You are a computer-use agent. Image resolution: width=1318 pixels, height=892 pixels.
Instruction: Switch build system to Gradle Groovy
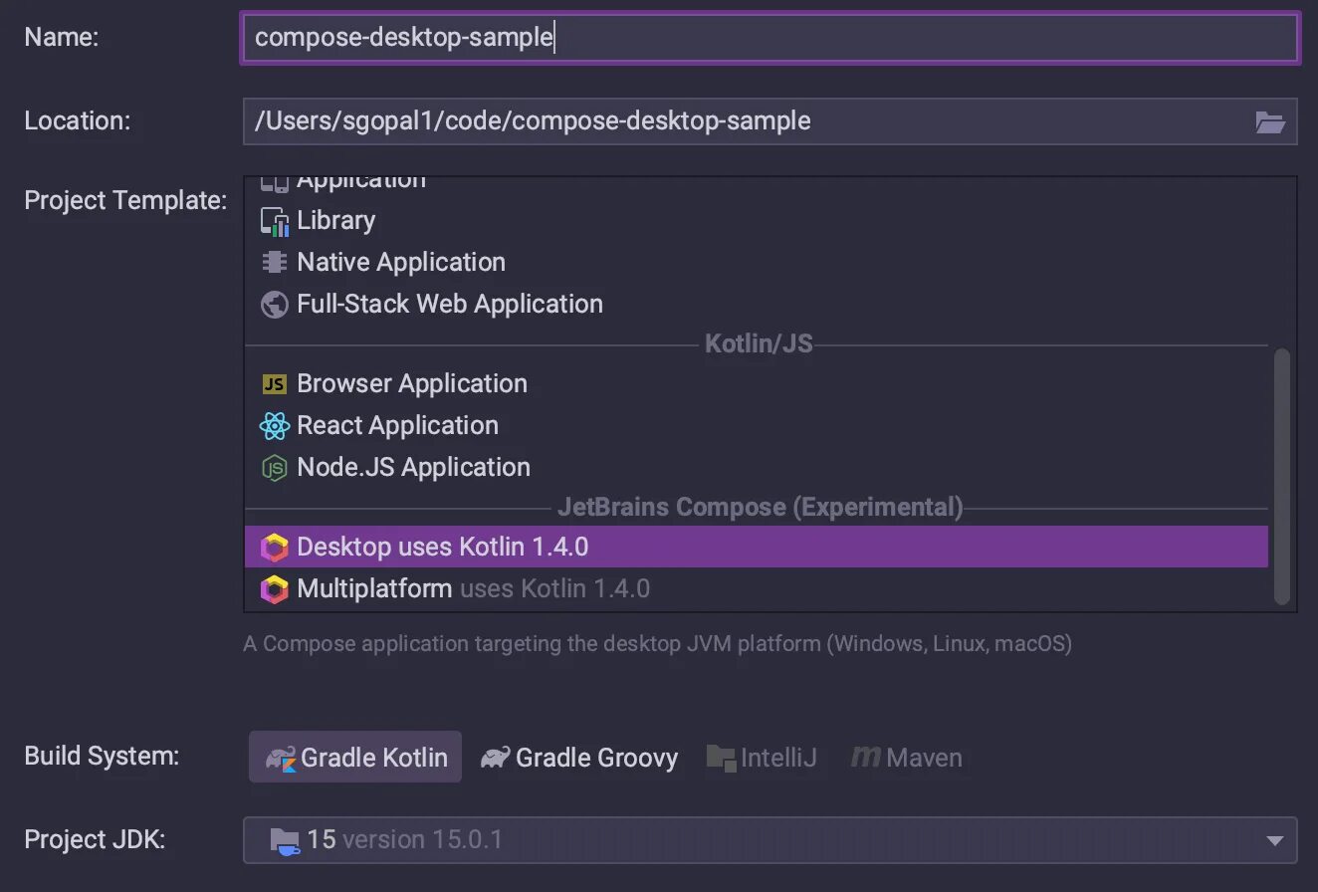(579, 758)
